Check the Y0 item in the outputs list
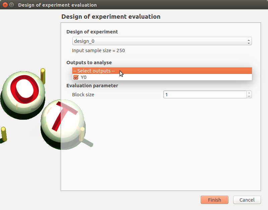The height and width of the screenshot is (210, 268). tap(76, 77)
